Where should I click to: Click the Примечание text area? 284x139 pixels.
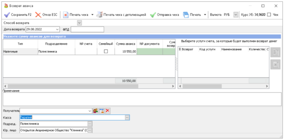point(142,99)
